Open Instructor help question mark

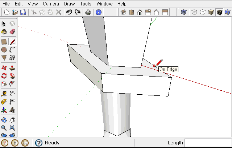(x=39, y=143)
